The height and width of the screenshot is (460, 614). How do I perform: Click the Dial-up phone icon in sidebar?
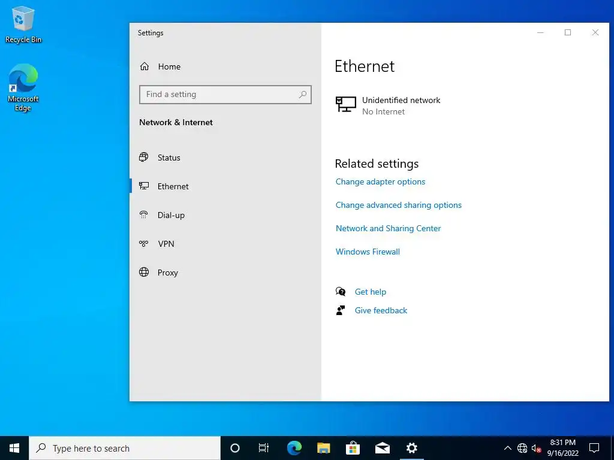144,215
